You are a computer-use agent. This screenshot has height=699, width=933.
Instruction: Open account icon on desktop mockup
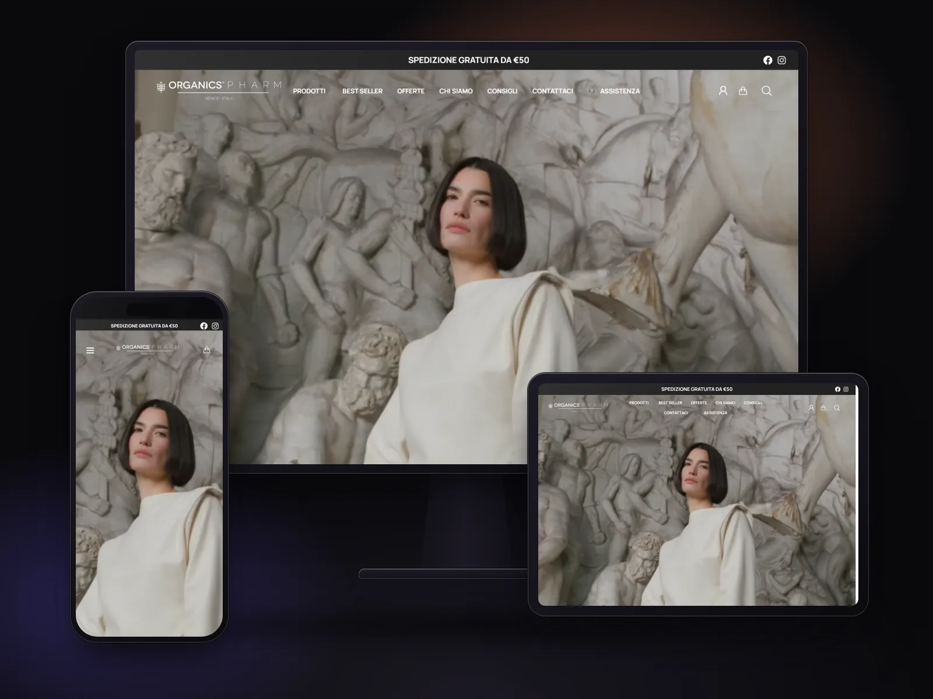pos(723,91)
